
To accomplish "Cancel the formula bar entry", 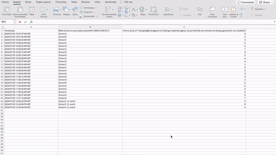I will 20,22.
